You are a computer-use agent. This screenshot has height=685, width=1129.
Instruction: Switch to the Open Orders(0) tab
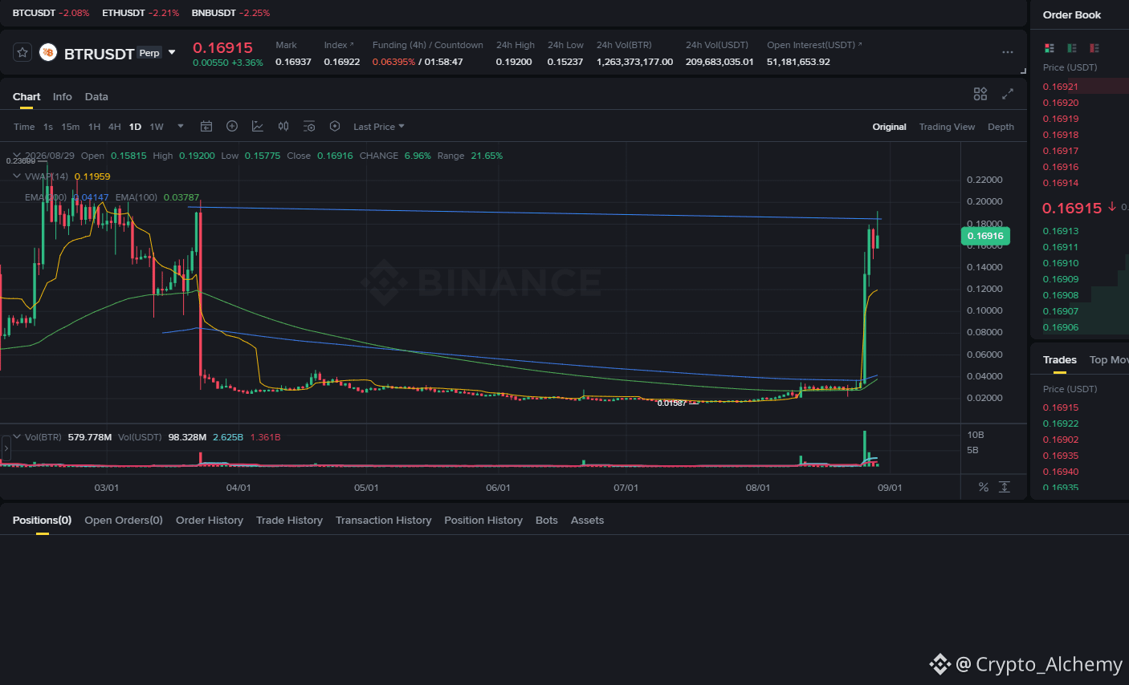pos(124,520)
